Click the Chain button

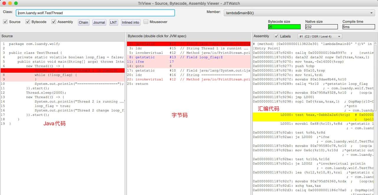[x=83, y=22]
